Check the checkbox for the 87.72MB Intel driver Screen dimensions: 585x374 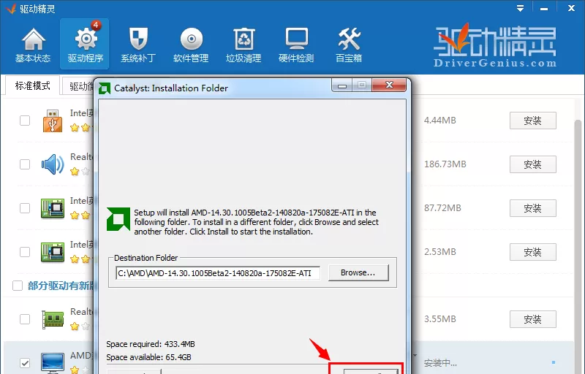(x=25, y=208)
